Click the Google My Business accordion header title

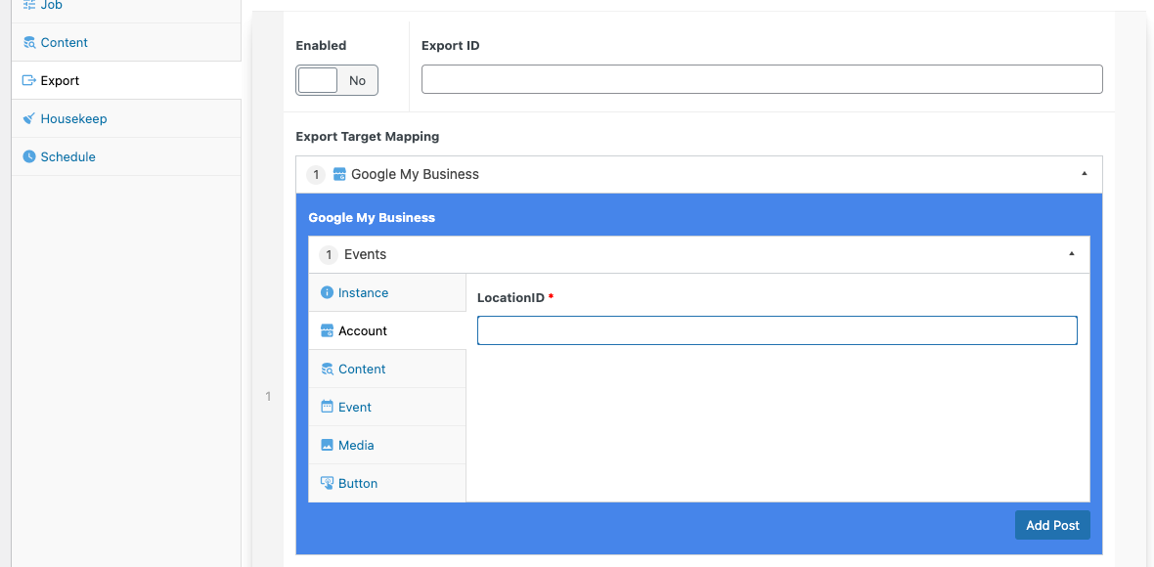415,174
